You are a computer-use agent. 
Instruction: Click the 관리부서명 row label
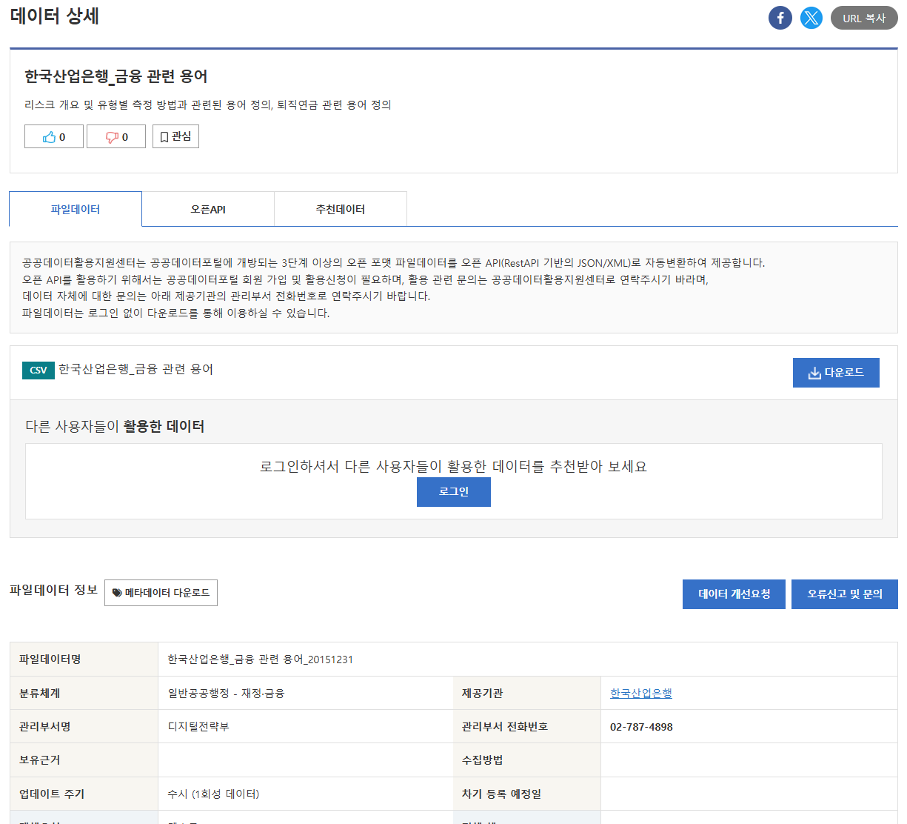click(x=45, y=726)
